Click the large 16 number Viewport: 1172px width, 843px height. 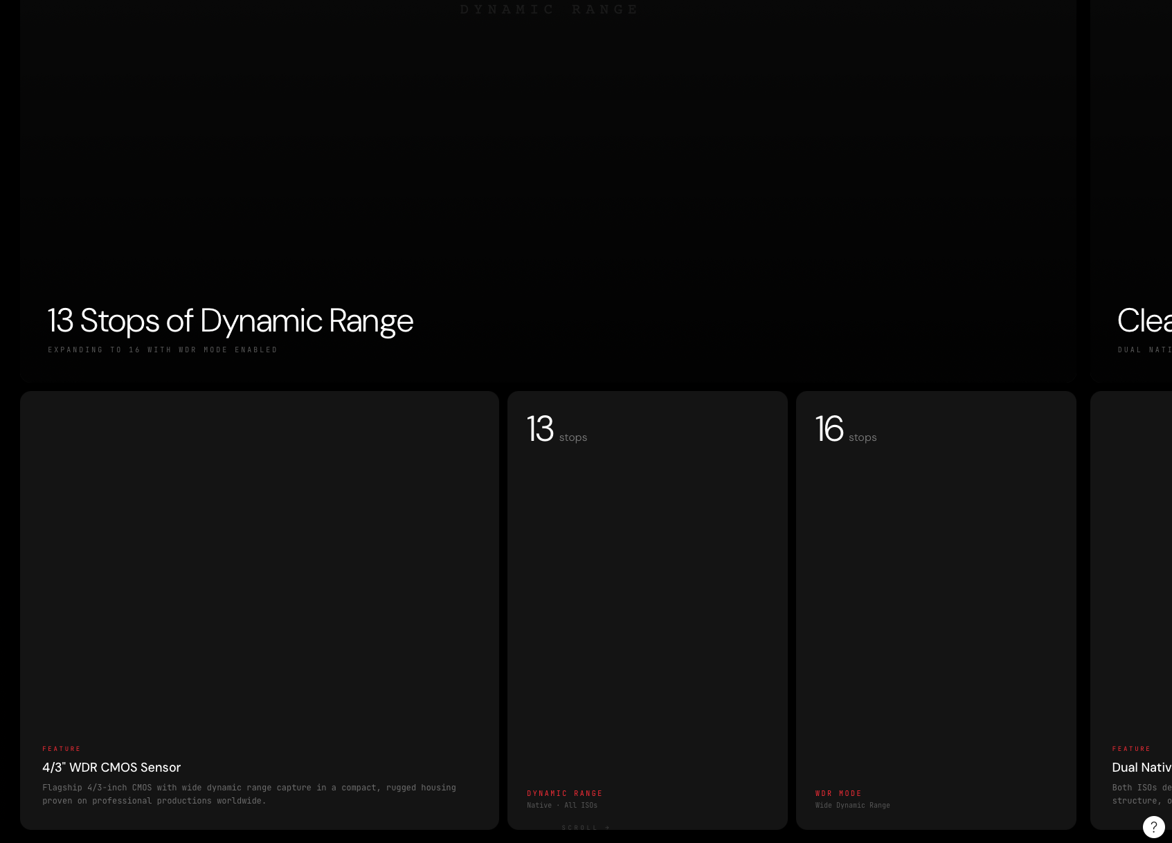(829, 428)
